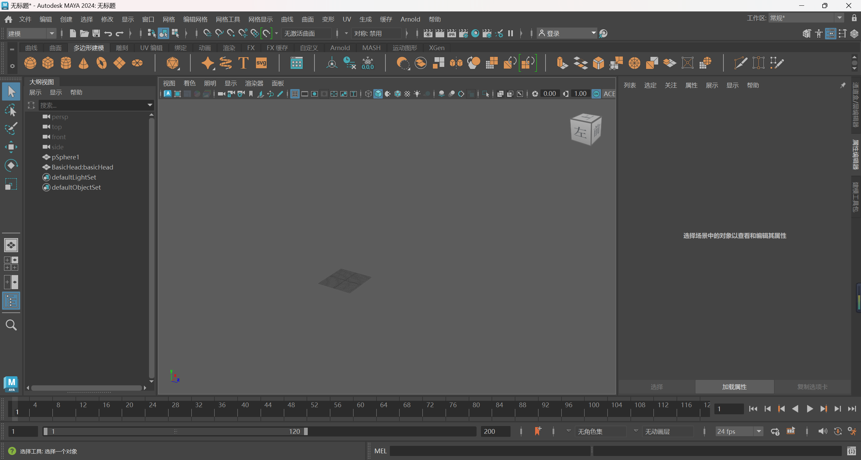Toggle the shelf editor gear icon
The height and width of the screenshot is (460, 861).
[12, 66]
